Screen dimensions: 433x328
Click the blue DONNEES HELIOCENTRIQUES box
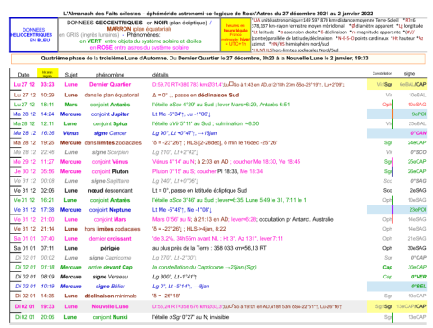(x=33, y=35)
